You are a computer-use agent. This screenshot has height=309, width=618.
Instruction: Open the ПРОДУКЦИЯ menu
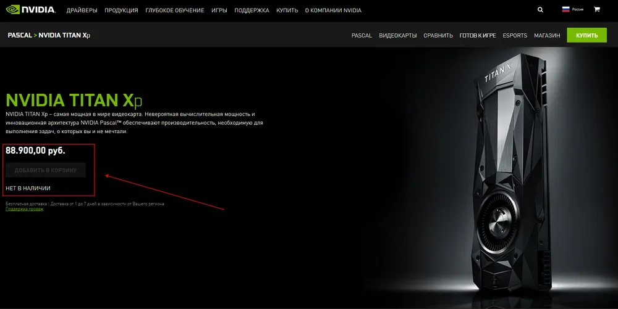click(x=121, y=10)
